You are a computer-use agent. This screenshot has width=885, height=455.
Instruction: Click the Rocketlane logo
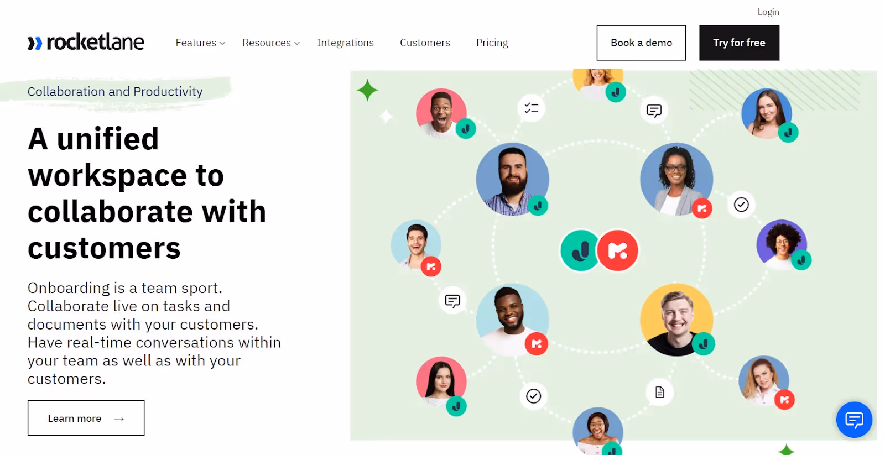coord(86,42)
